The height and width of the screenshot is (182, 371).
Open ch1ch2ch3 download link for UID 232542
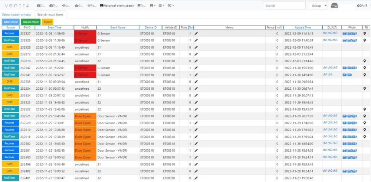[x=330, y=68]
